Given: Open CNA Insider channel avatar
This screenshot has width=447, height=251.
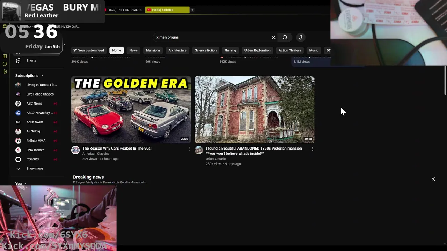Looking at the screenshot, I should (x=18, y=150).
